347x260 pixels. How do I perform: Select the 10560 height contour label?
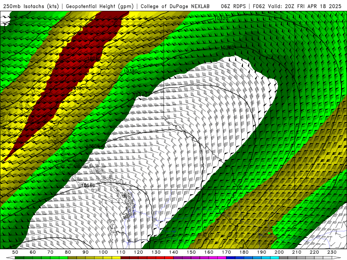pyautogui.click(x=88, y=185)
